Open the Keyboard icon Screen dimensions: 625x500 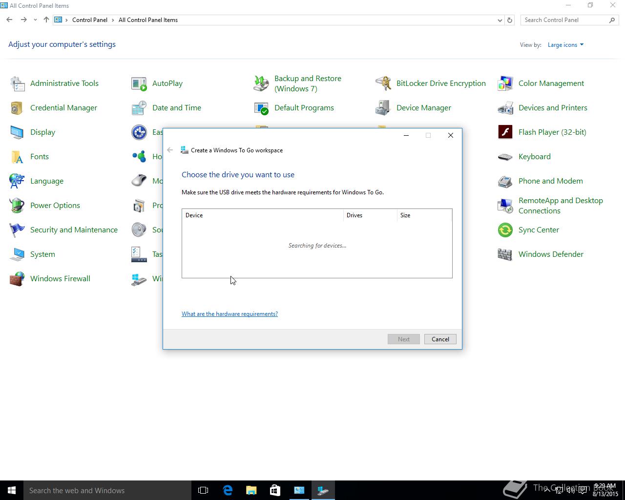pyautogui.click(x=505, y=157)
